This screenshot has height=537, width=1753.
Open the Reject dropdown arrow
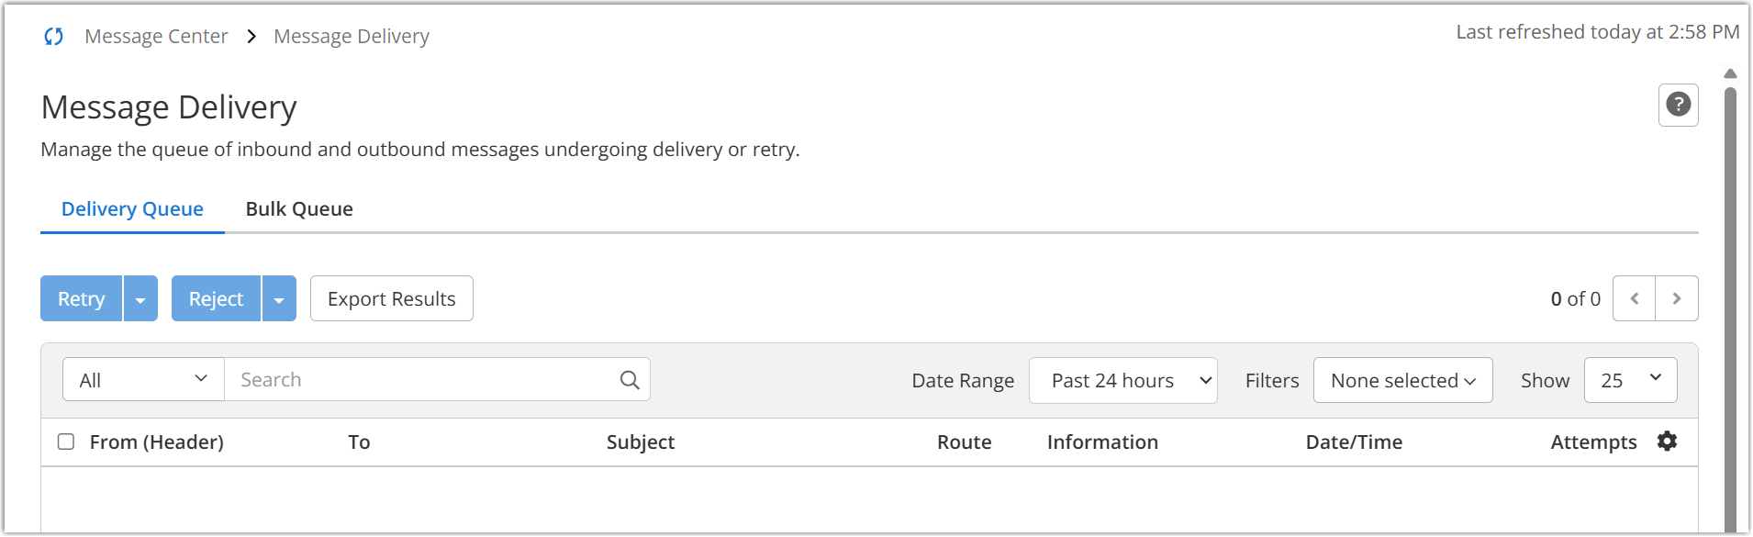click(x=279, y=298)
